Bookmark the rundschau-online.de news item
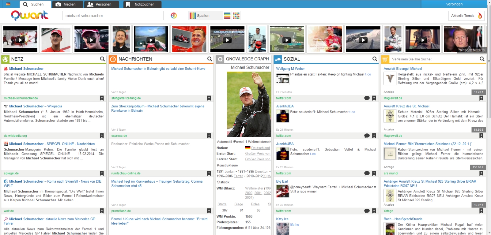This screenshot has width=491, height=235. coord(209,173)
